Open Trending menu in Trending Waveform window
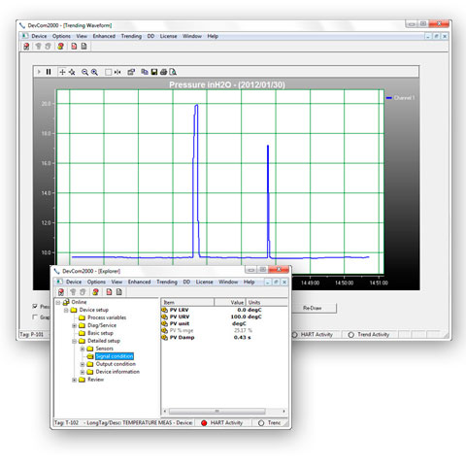Image resolution: width=466 pixels, height=466 pixels. pos(131,36)
